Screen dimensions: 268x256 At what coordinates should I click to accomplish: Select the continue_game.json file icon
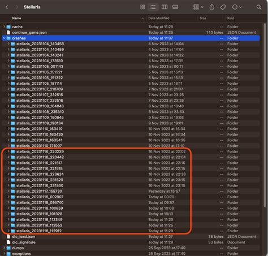tap(8, 32)
